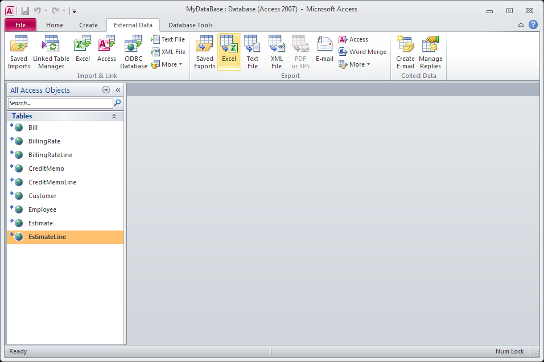The width and height of the screenshot is (544, 362).
Task: Collapse the navigation pane shutter bar
Action: pyautogui.click(x=118, y=90)
